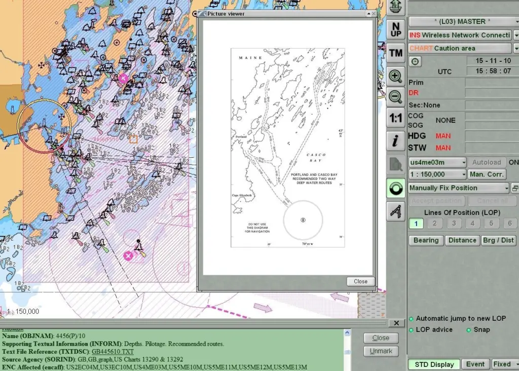The height and width of the screenshot is (371, 519).
Task: Click the document search icon in toolbar
Action: [x=395, y=164]
